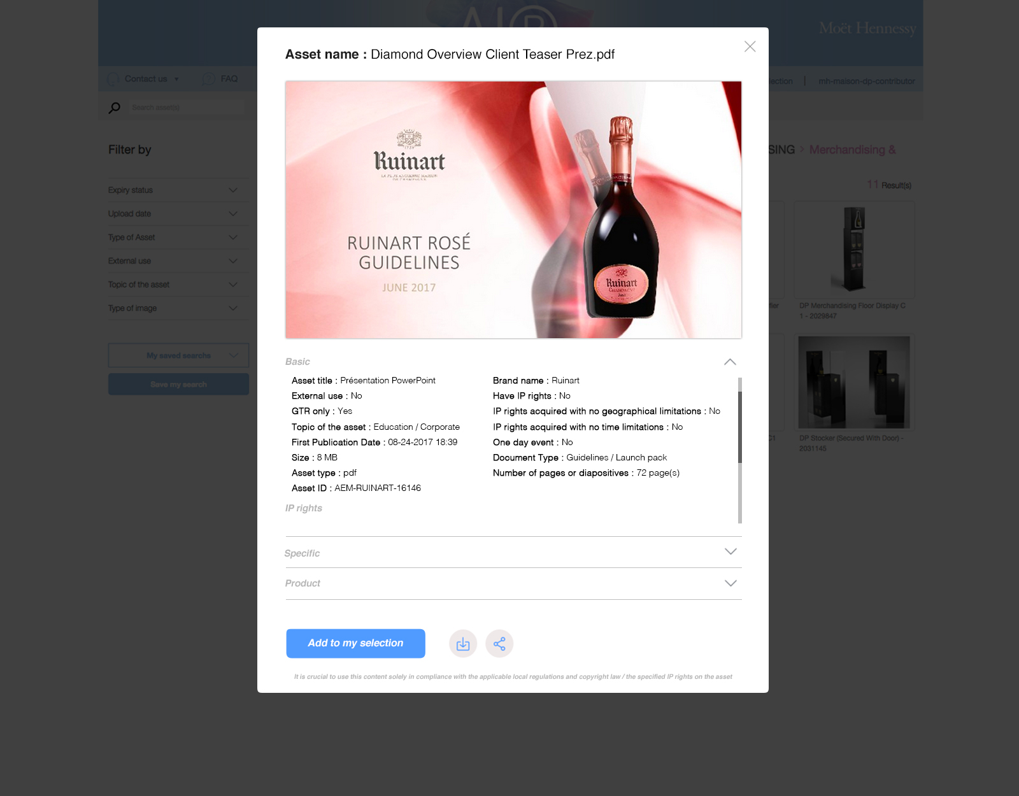The image size is (1019, 796).
Task: Open My saved searchs dropdown
Action: (x=178, y=355)
